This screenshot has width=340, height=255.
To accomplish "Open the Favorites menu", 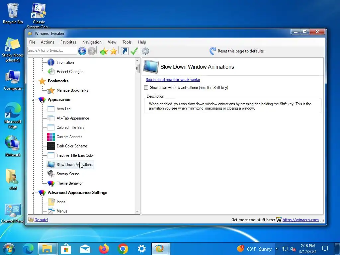I will 68,42.
